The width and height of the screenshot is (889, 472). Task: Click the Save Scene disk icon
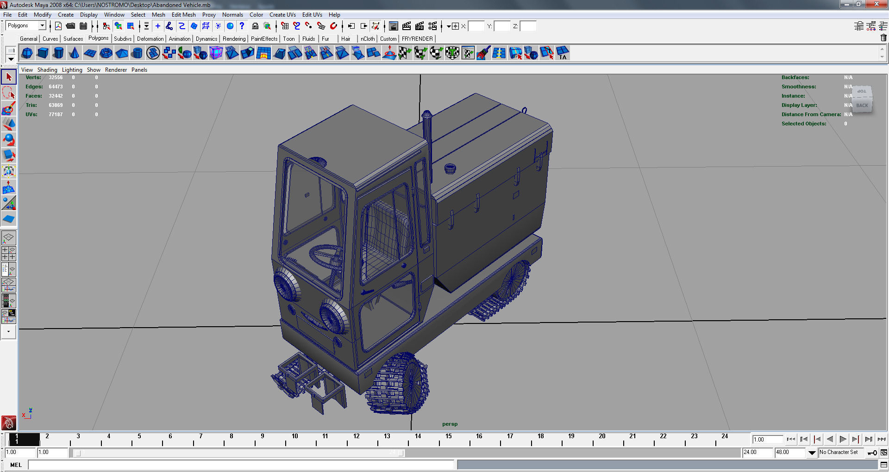click(83, 26)
